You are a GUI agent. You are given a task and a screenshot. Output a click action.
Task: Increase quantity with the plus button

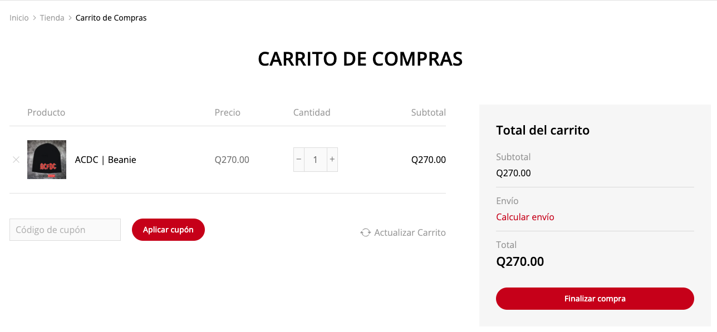332,160
